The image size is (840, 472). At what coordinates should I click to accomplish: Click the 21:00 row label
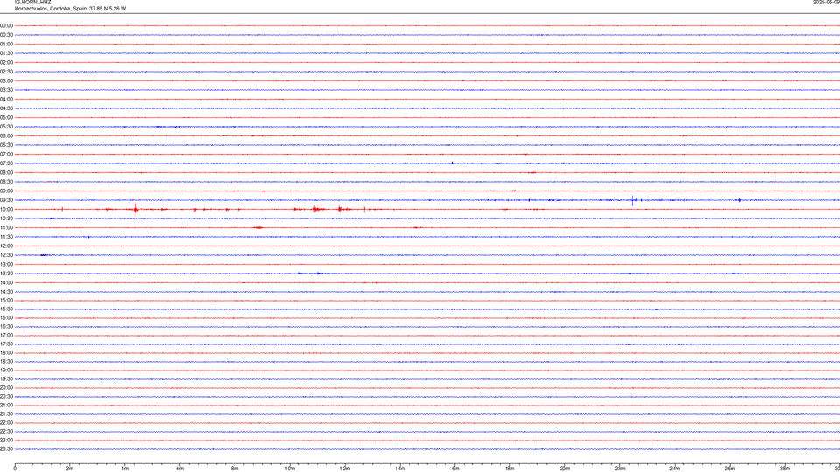(x=6, y=405)
